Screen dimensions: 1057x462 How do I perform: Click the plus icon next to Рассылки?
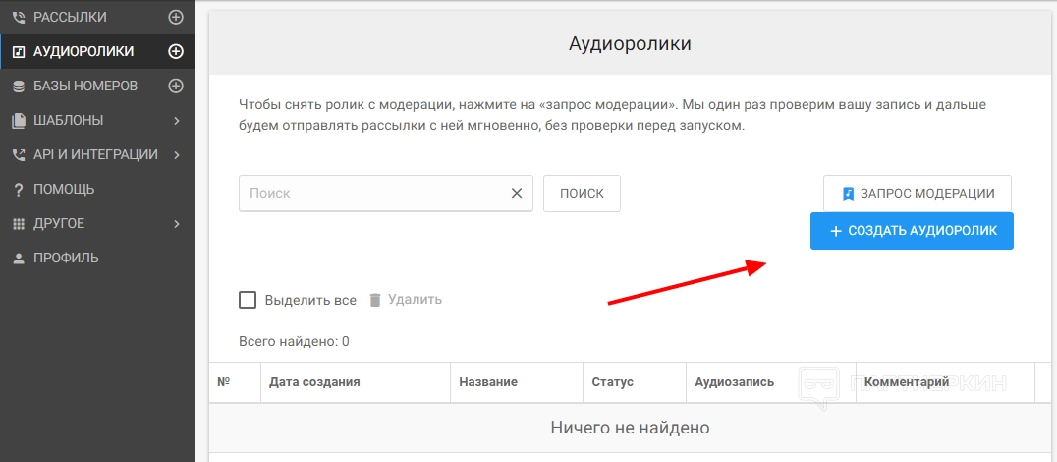(x=176, y=18)
